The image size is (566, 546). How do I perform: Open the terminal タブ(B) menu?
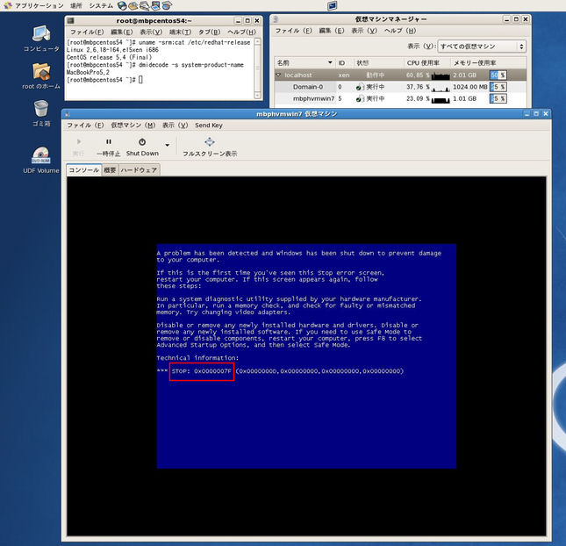(210, 32)
